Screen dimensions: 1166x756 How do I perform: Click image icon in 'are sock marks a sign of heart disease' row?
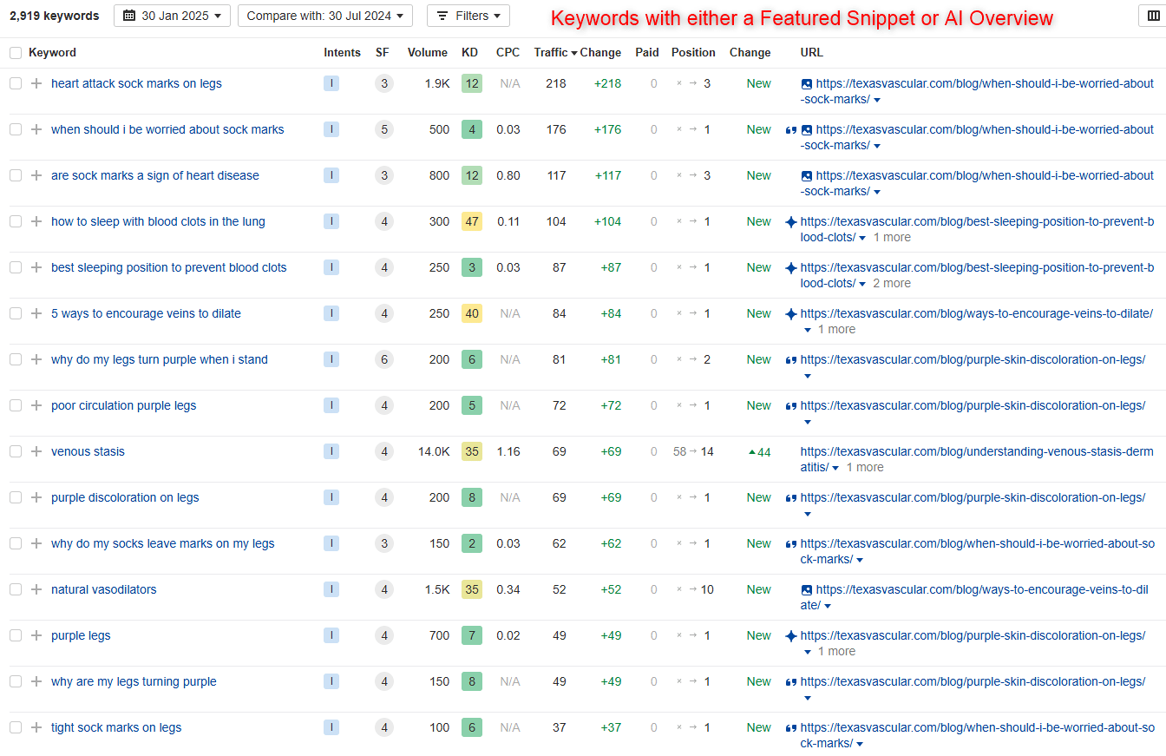point(806,176)
